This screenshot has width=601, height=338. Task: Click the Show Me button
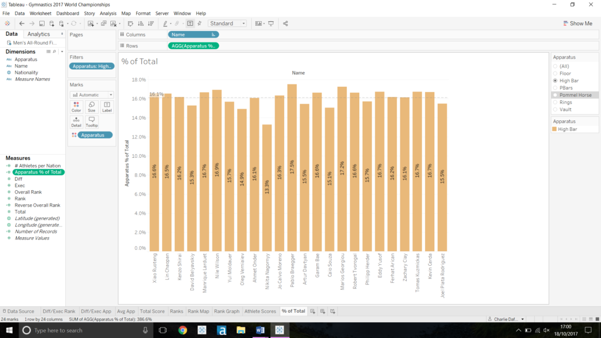tap(578, 23)
